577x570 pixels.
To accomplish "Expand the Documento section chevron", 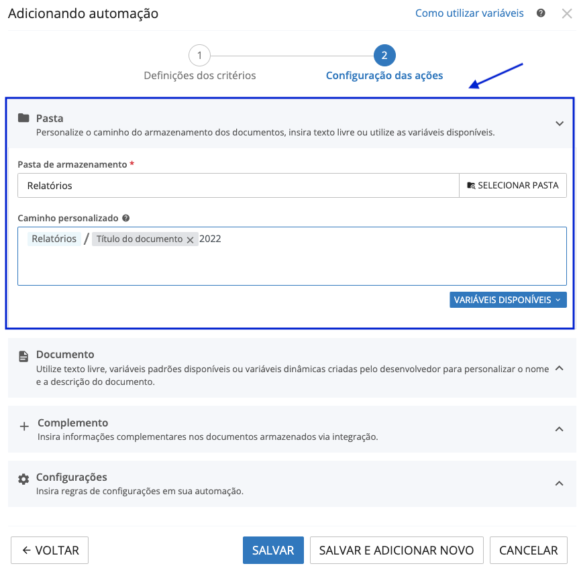I will (560, 367).
